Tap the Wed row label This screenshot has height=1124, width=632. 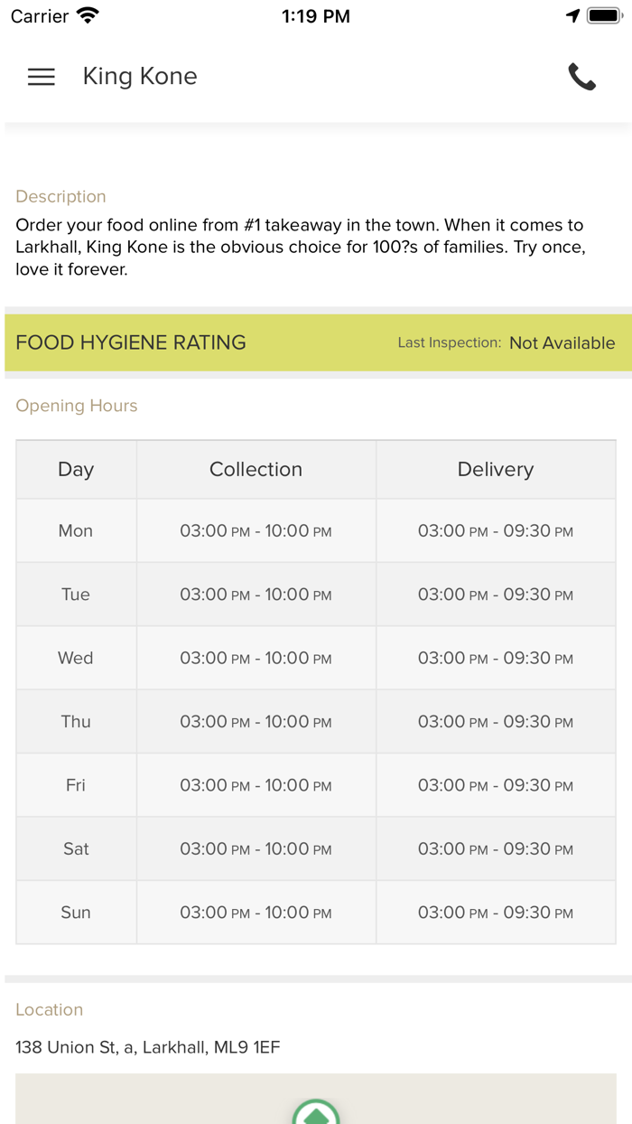coord(76,658)
